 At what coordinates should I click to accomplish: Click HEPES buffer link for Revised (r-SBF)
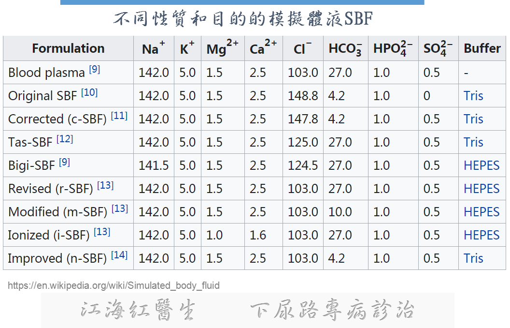click(x=482, y=189)
